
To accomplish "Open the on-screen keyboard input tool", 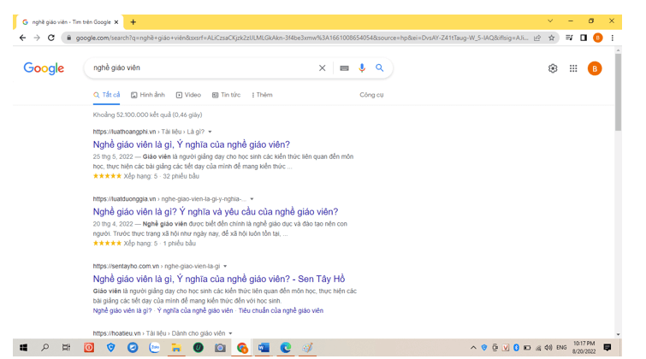I will [x=344, y=68].
